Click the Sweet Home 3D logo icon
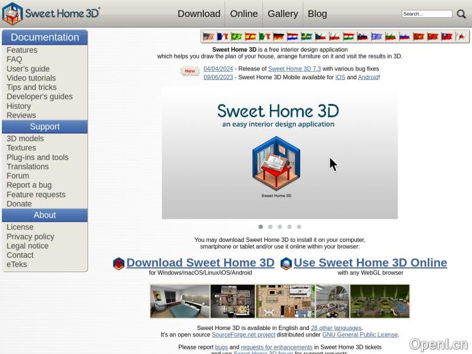The width and height of the screenshot is (472, 354). pos(13,13)
